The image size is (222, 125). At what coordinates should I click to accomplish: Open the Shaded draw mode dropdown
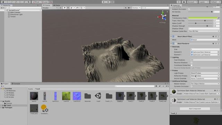click(50, 8)
